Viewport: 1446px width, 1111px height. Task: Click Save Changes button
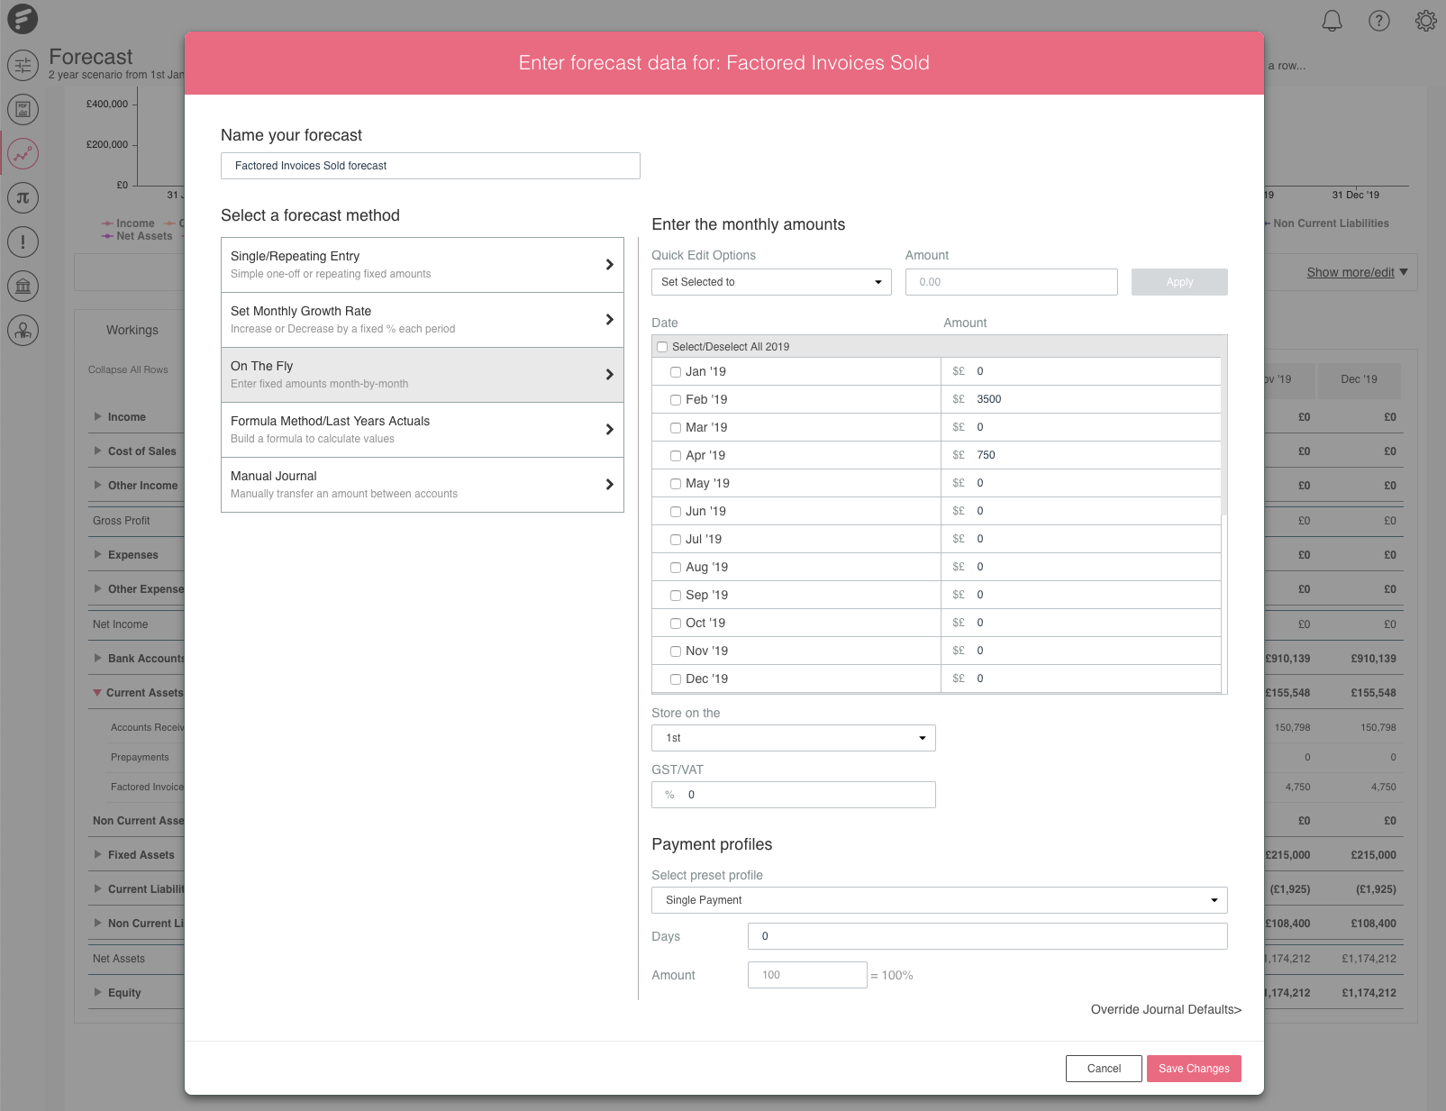[x=1194, y=1069]
